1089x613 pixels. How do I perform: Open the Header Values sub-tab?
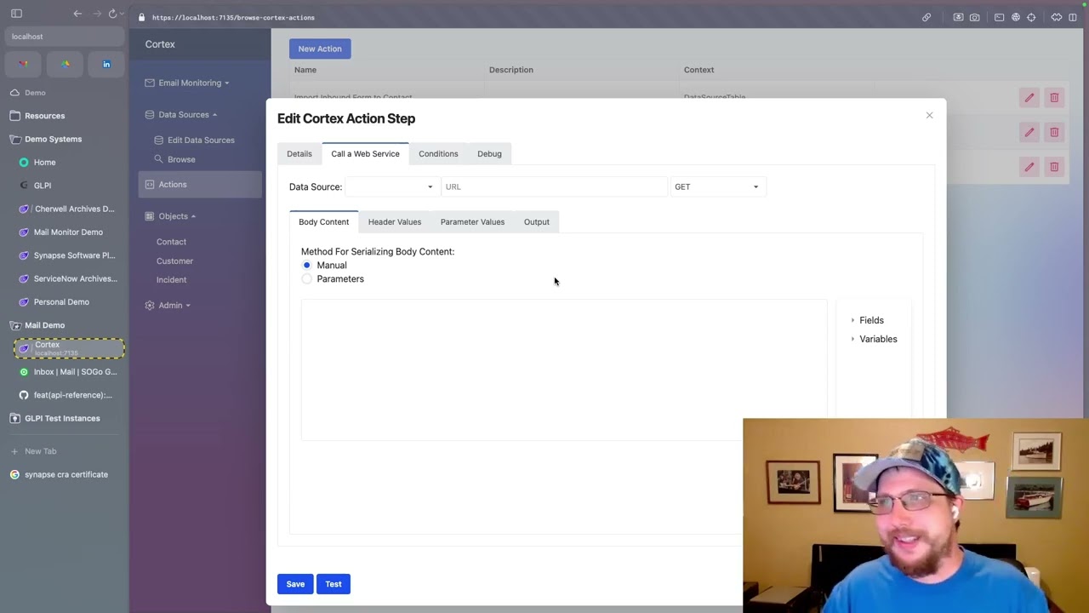pyautogui.click(x=395, y=222)
